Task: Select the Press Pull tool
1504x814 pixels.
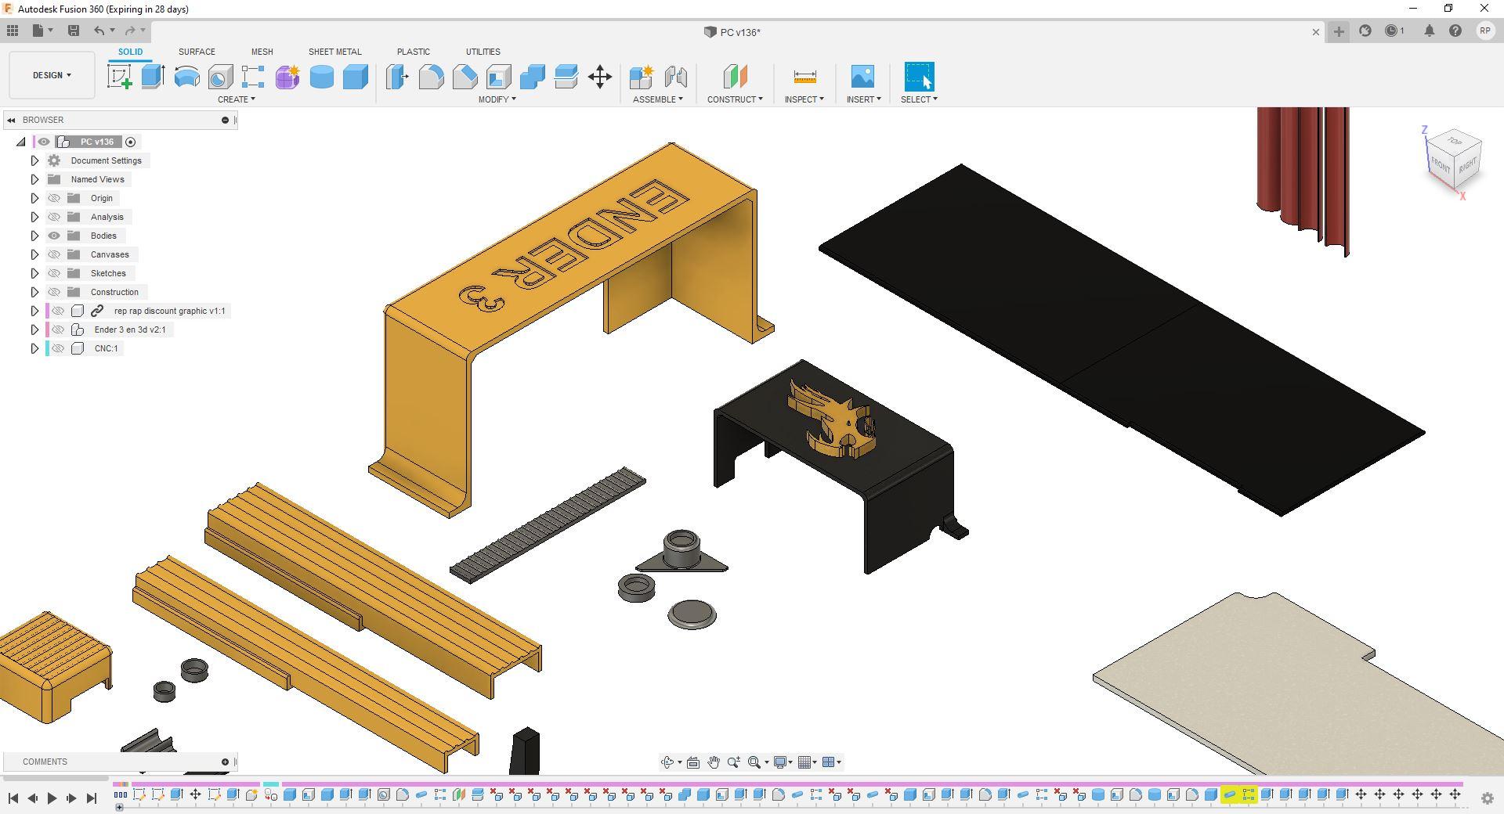Action: [397, 77]
